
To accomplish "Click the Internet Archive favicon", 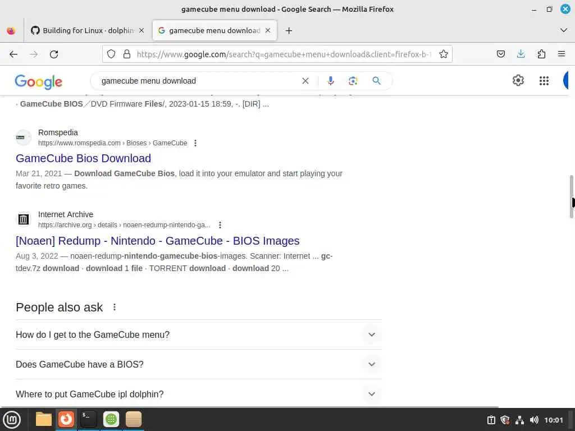I will click(x=24, y=219).
